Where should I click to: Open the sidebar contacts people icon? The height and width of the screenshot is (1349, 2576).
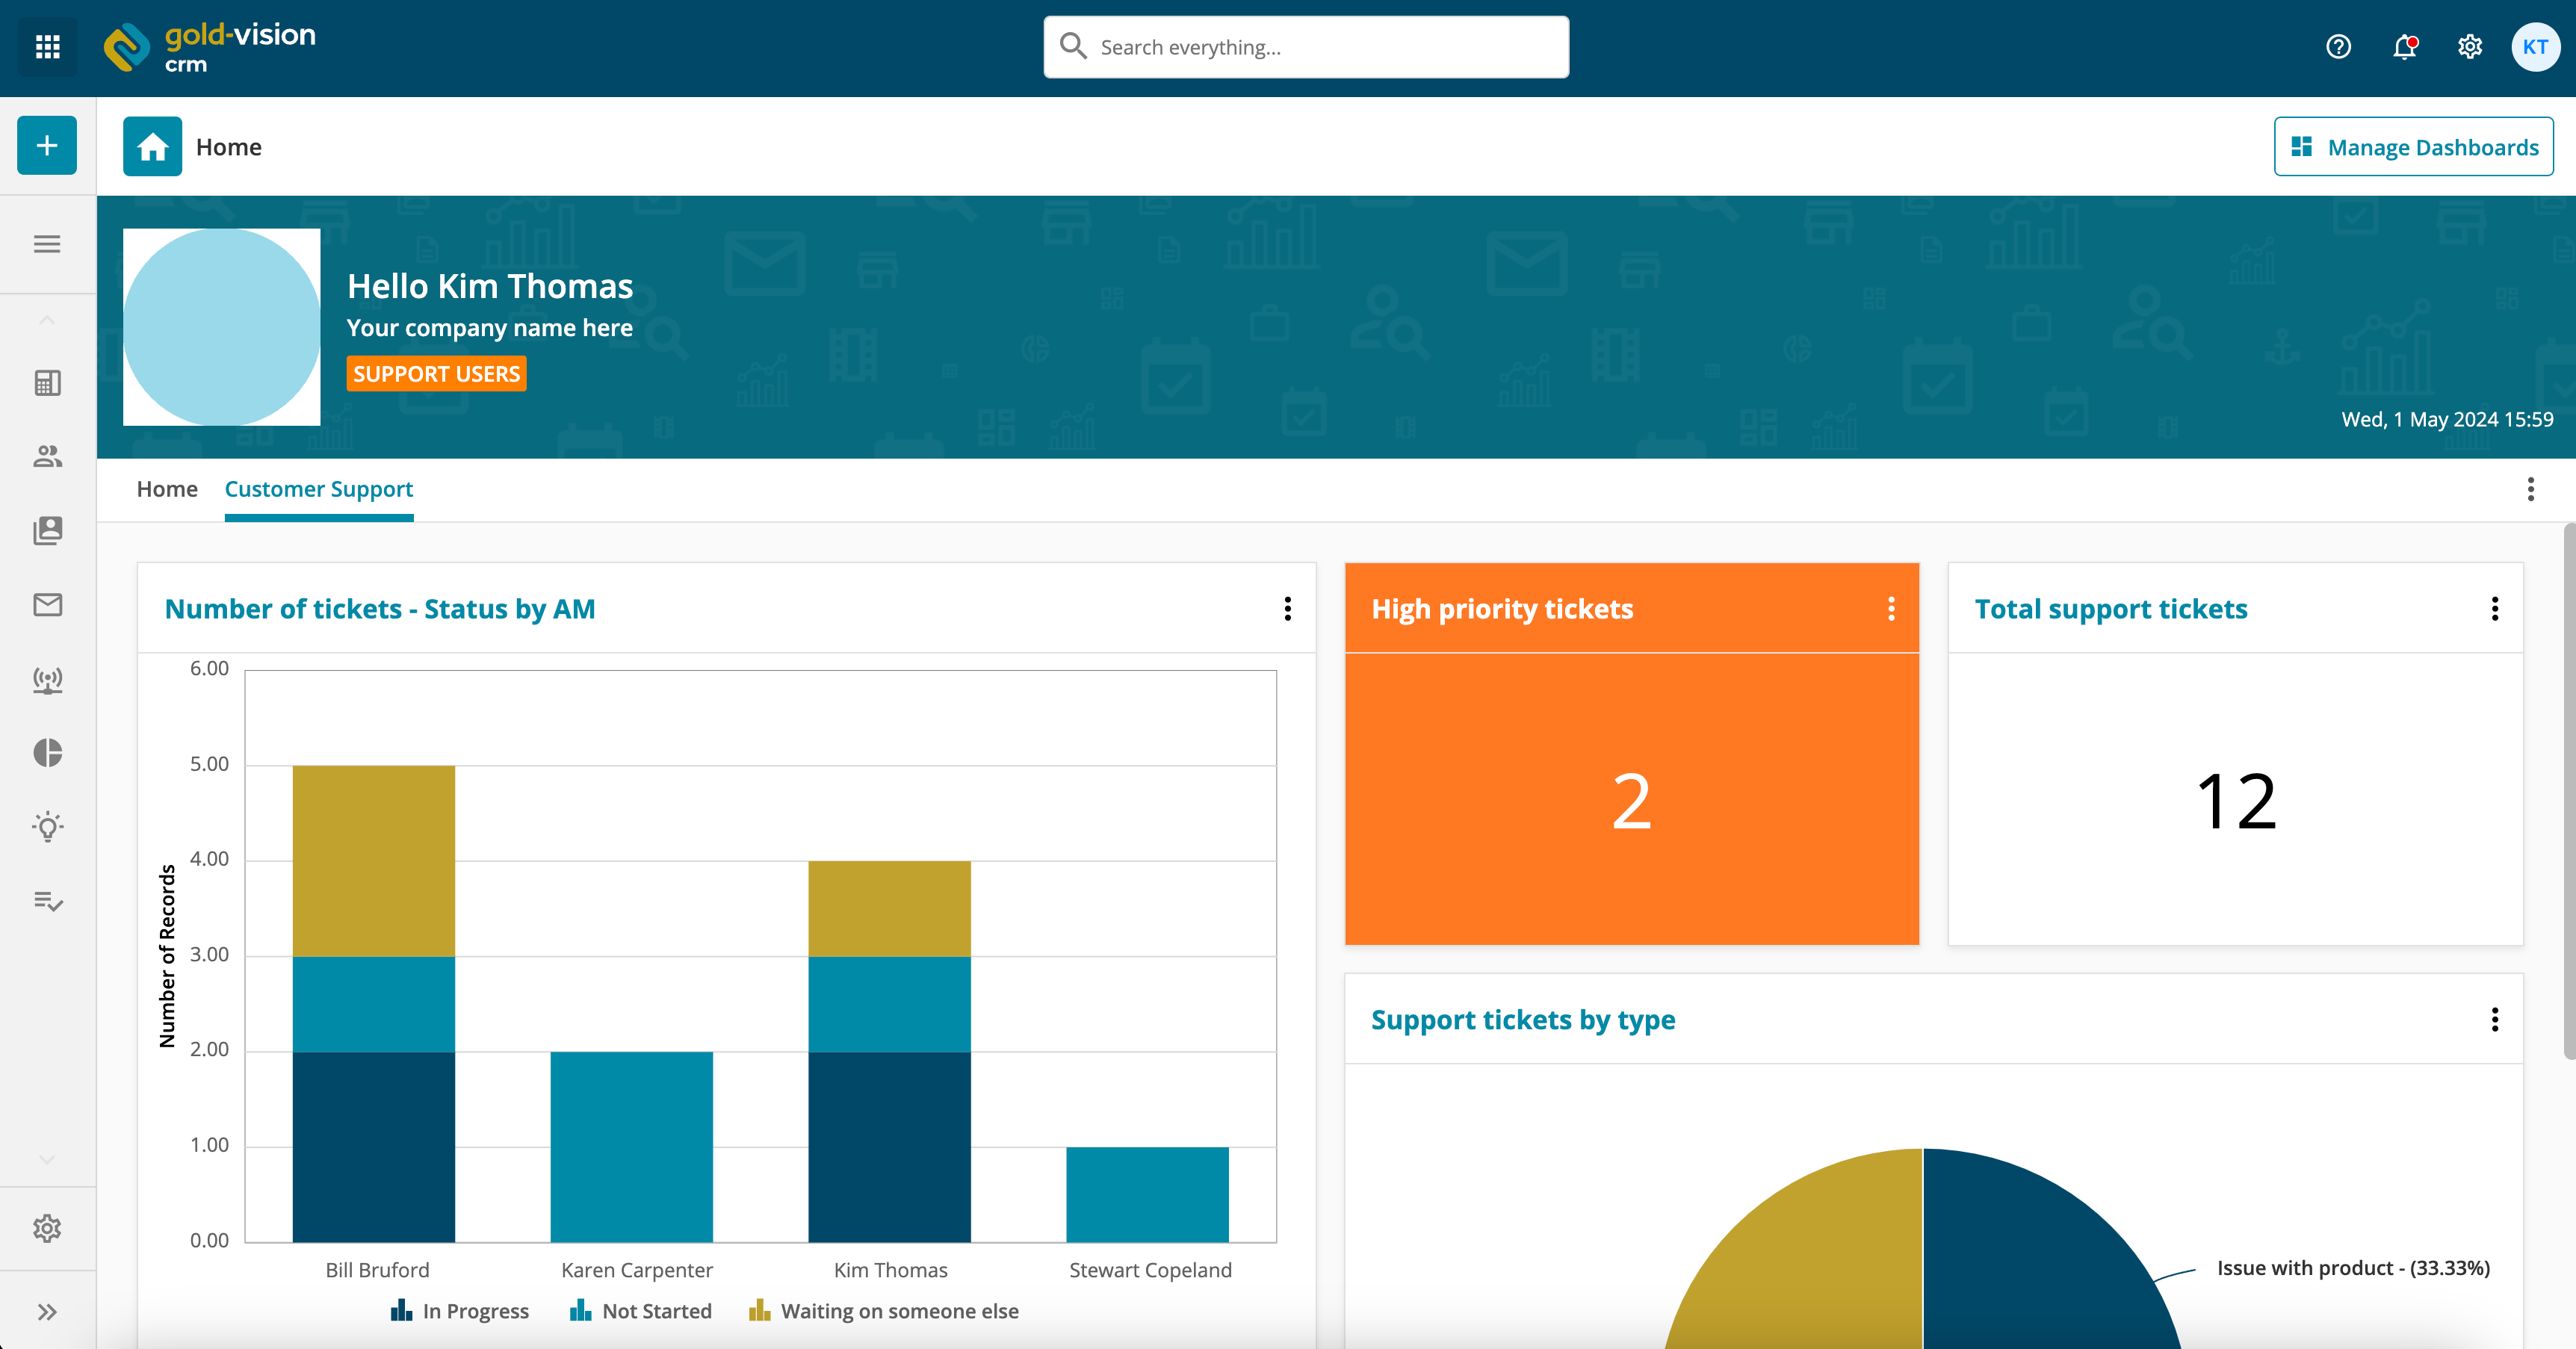pos(47,457)
